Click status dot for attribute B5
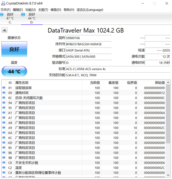 coord(4,148)
